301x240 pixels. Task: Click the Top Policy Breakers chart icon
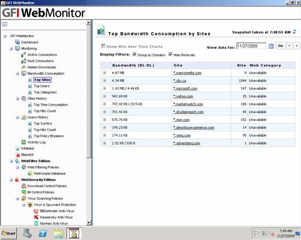pos(30,136)
